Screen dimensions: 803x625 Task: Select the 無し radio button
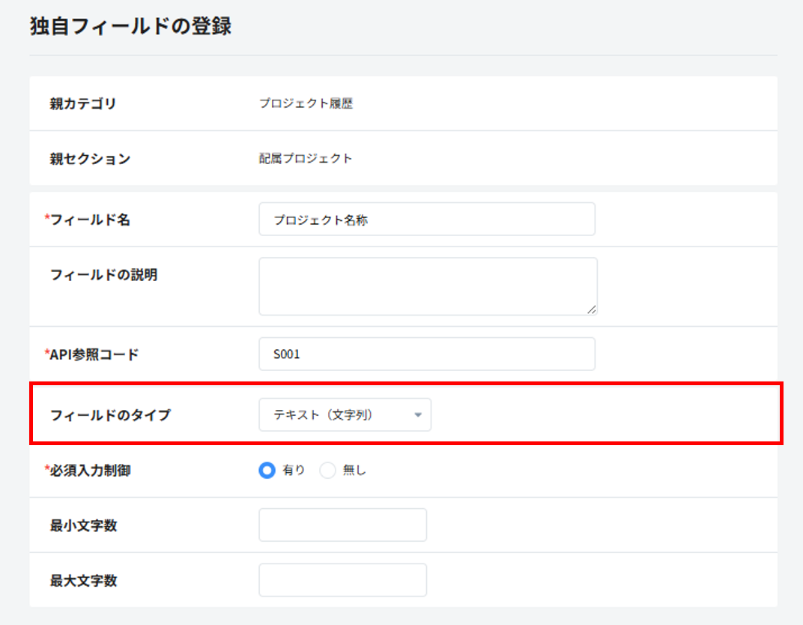(328, 471)
